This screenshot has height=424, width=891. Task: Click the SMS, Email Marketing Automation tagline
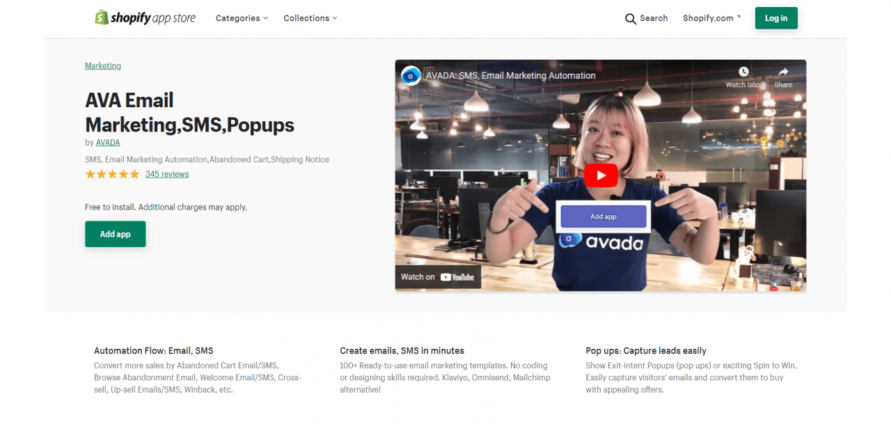tap(207, 159)
